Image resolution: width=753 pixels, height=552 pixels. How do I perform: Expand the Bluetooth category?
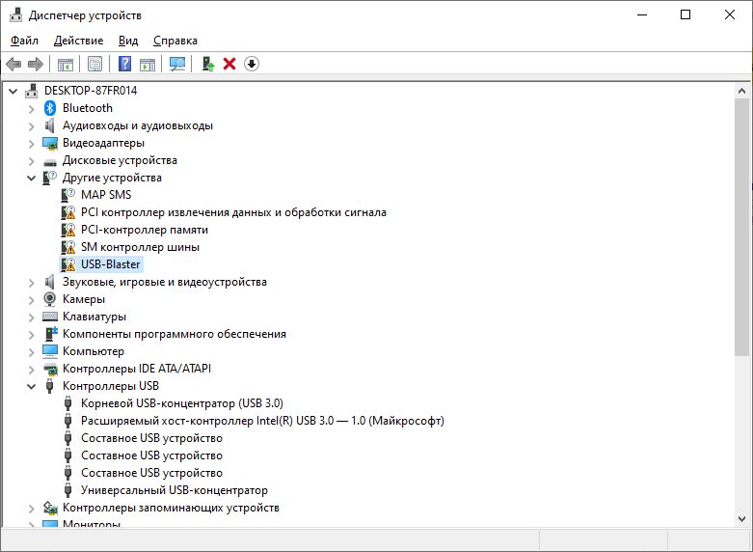pos(31,109)
